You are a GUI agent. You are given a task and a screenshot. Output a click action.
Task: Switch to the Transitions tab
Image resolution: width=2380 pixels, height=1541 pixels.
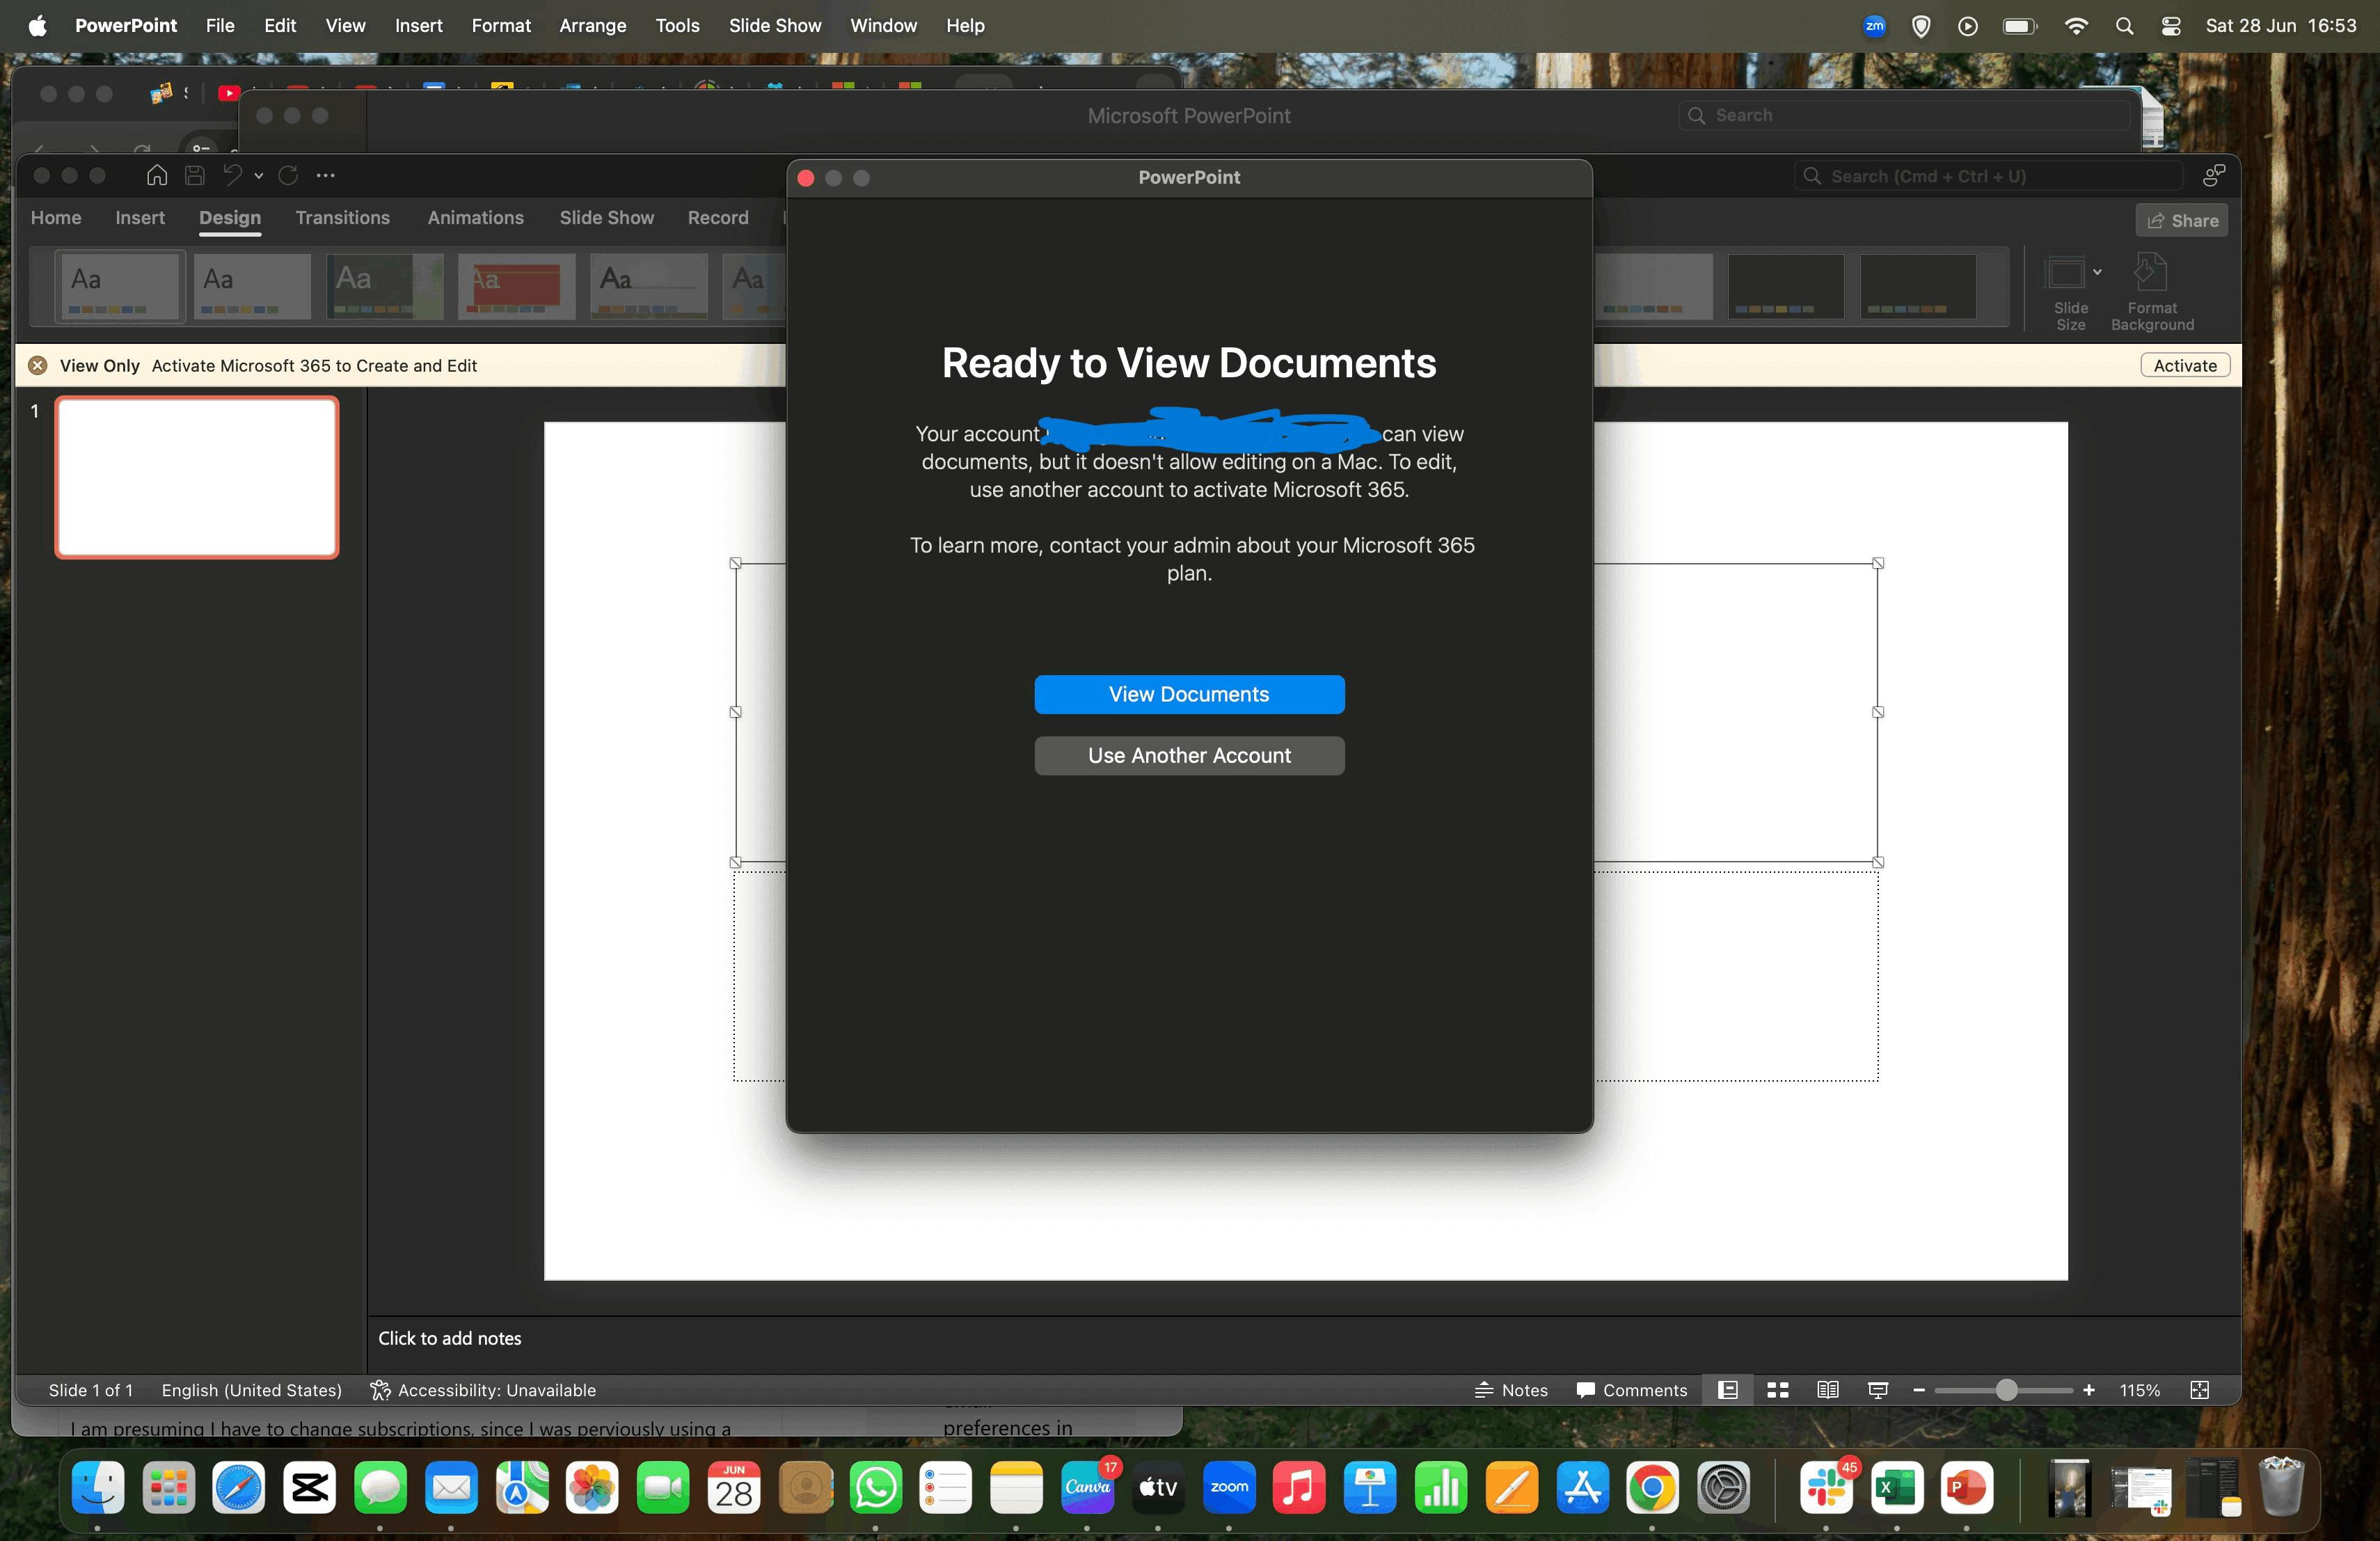[x=343, y=218]
